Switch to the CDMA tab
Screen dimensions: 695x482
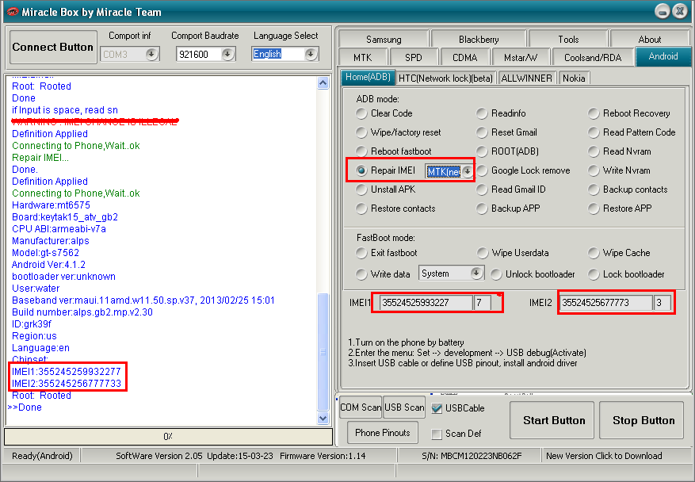[x=465, y=57]
